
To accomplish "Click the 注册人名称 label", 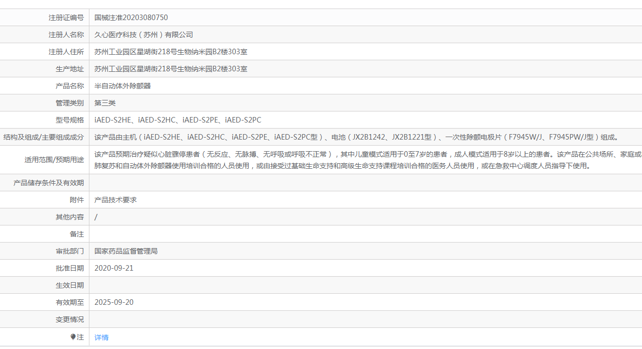I will [x=66, y=35].
